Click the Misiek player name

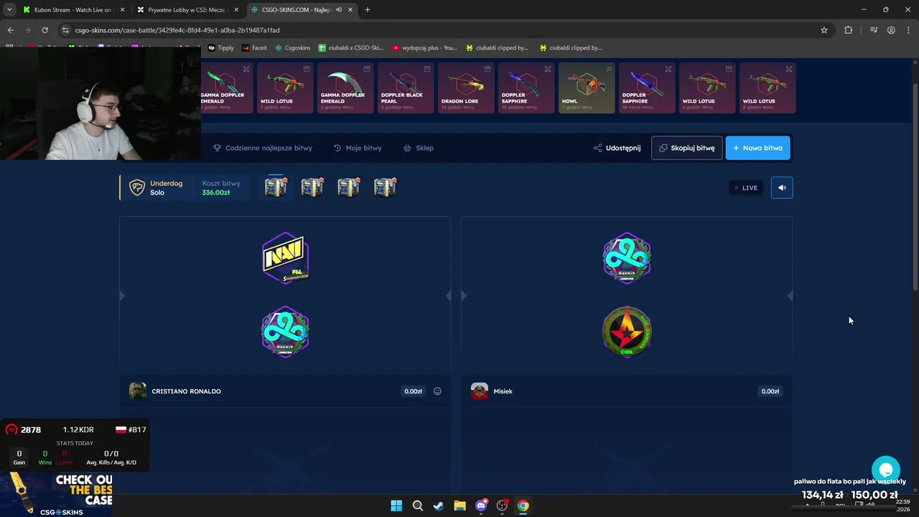click(503, 391)
